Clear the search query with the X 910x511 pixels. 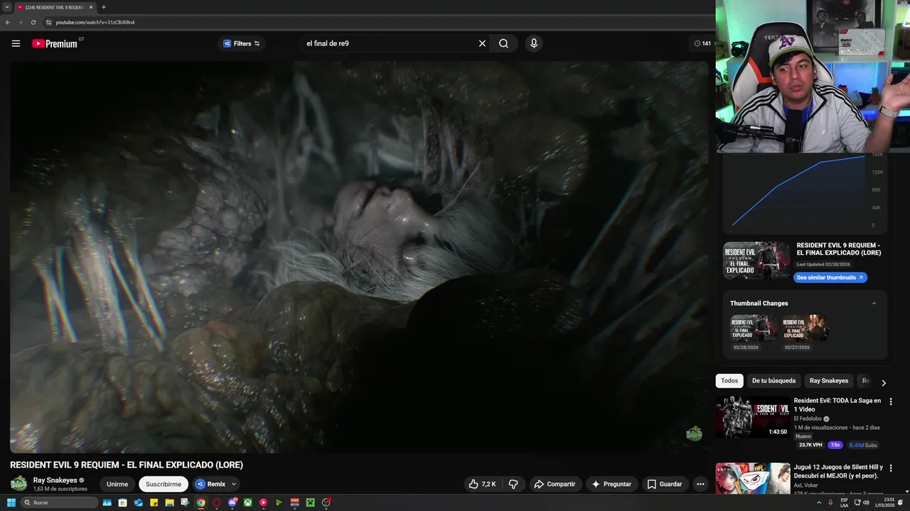coord(482,43)
